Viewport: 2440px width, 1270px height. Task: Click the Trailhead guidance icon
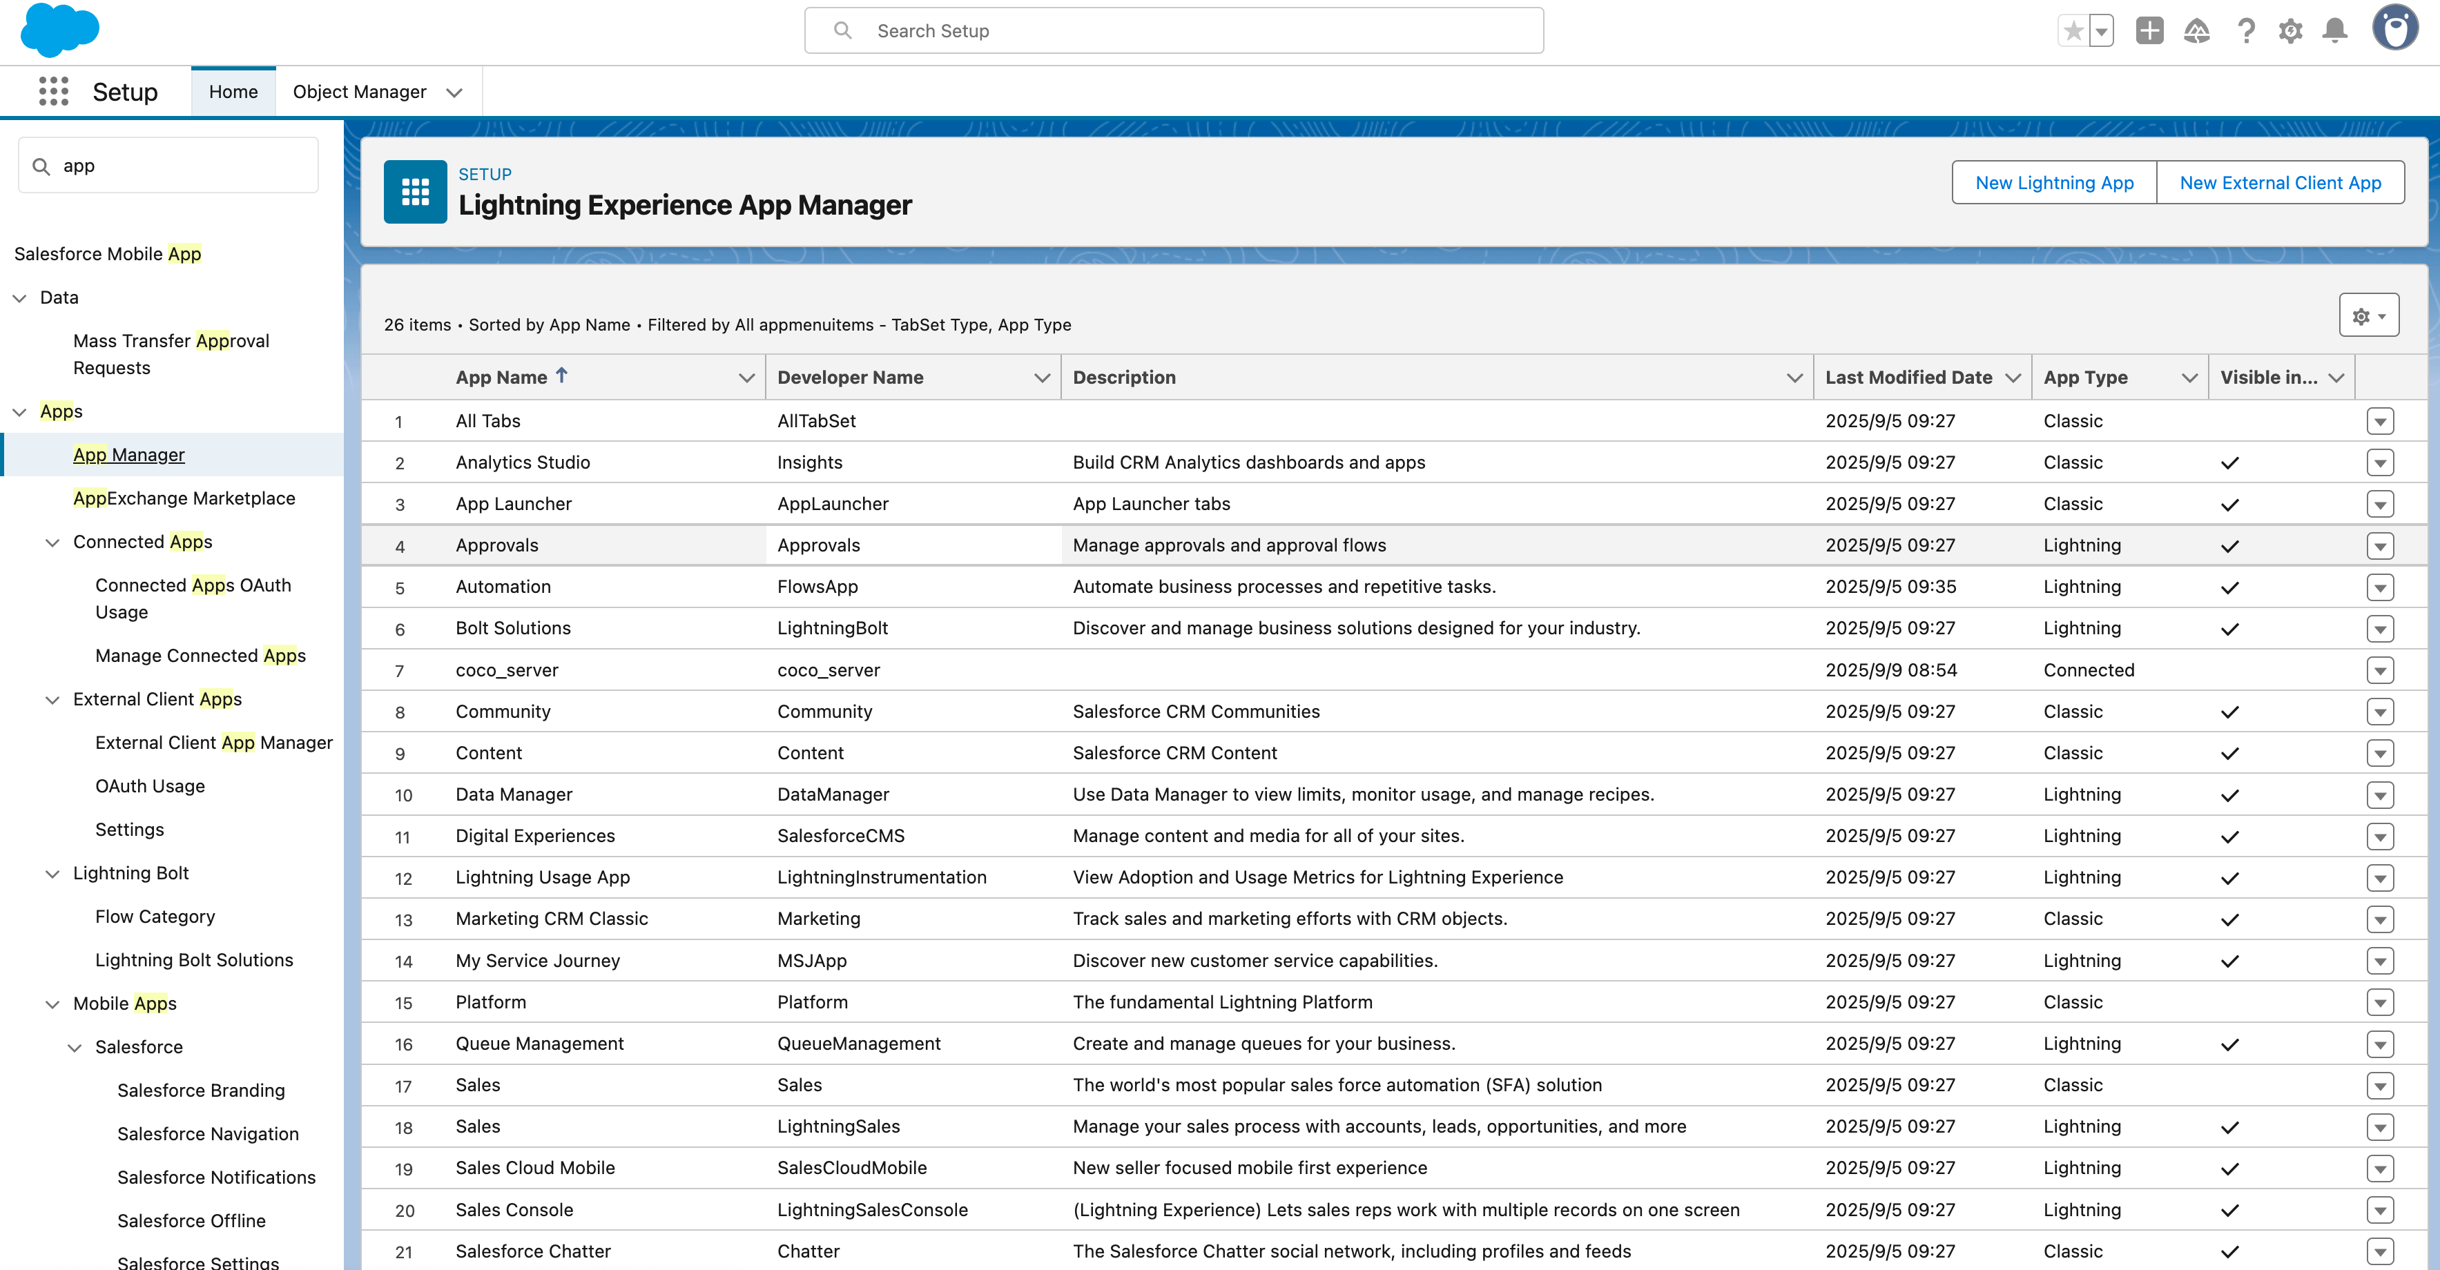[2198, 30]
